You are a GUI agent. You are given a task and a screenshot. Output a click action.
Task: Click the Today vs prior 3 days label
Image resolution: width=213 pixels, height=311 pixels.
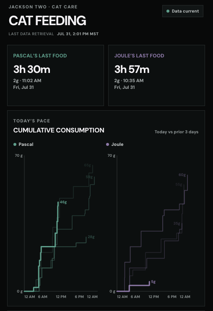click(x=176, y=132)
